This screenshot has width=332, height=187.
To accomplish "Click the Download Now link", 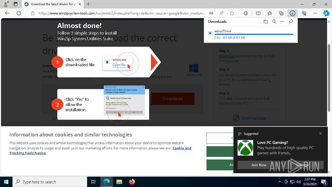I will pyautogui.click(x=254, y=118).
